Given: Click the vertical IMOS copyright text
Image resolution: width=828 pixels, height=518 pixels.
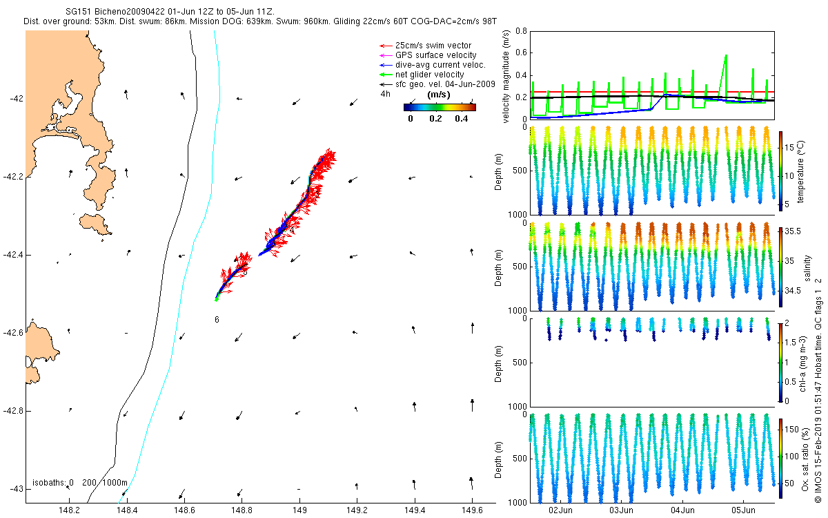Looking at the screenshot, I should (818, 389).
